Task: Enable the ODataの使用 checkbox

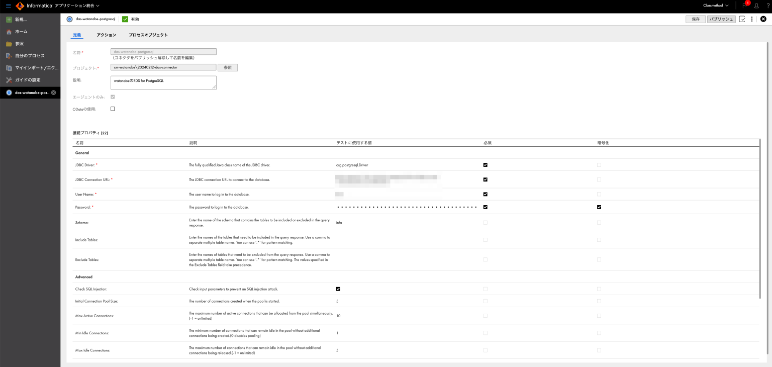Action: click(113, 109)
